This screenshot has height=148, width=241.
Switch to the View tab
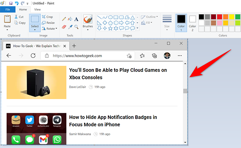click(x=37, y=10)
